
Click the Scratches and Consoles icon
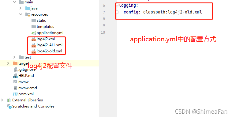point(9,106)
